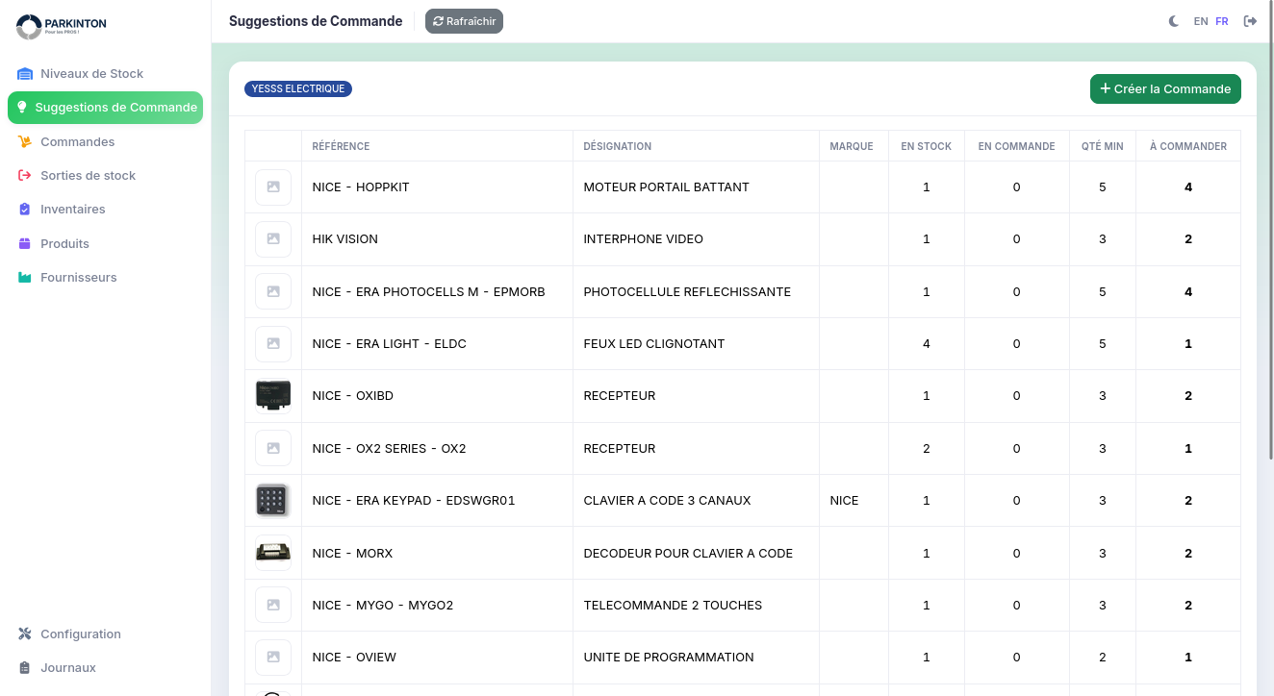
Task: Click the Journaux log icon
Action: (25, 668)
